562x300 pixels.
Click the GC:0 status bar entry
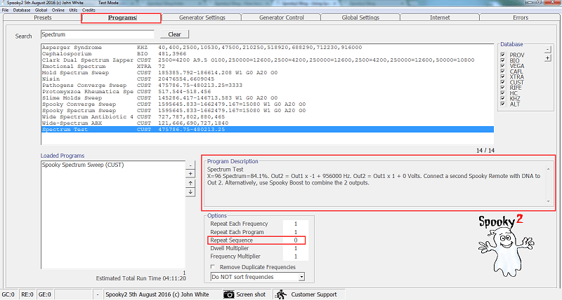point(8,294)
